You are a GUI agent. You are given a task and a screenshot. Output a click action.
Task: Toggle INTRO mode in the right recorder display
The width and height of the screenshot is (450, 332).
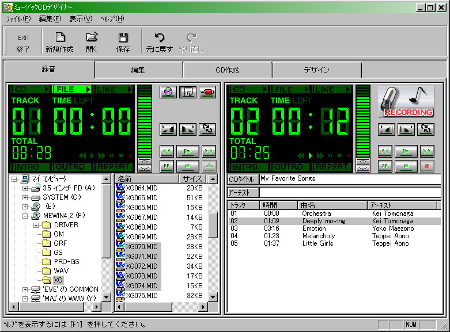[x=244, y=167]
